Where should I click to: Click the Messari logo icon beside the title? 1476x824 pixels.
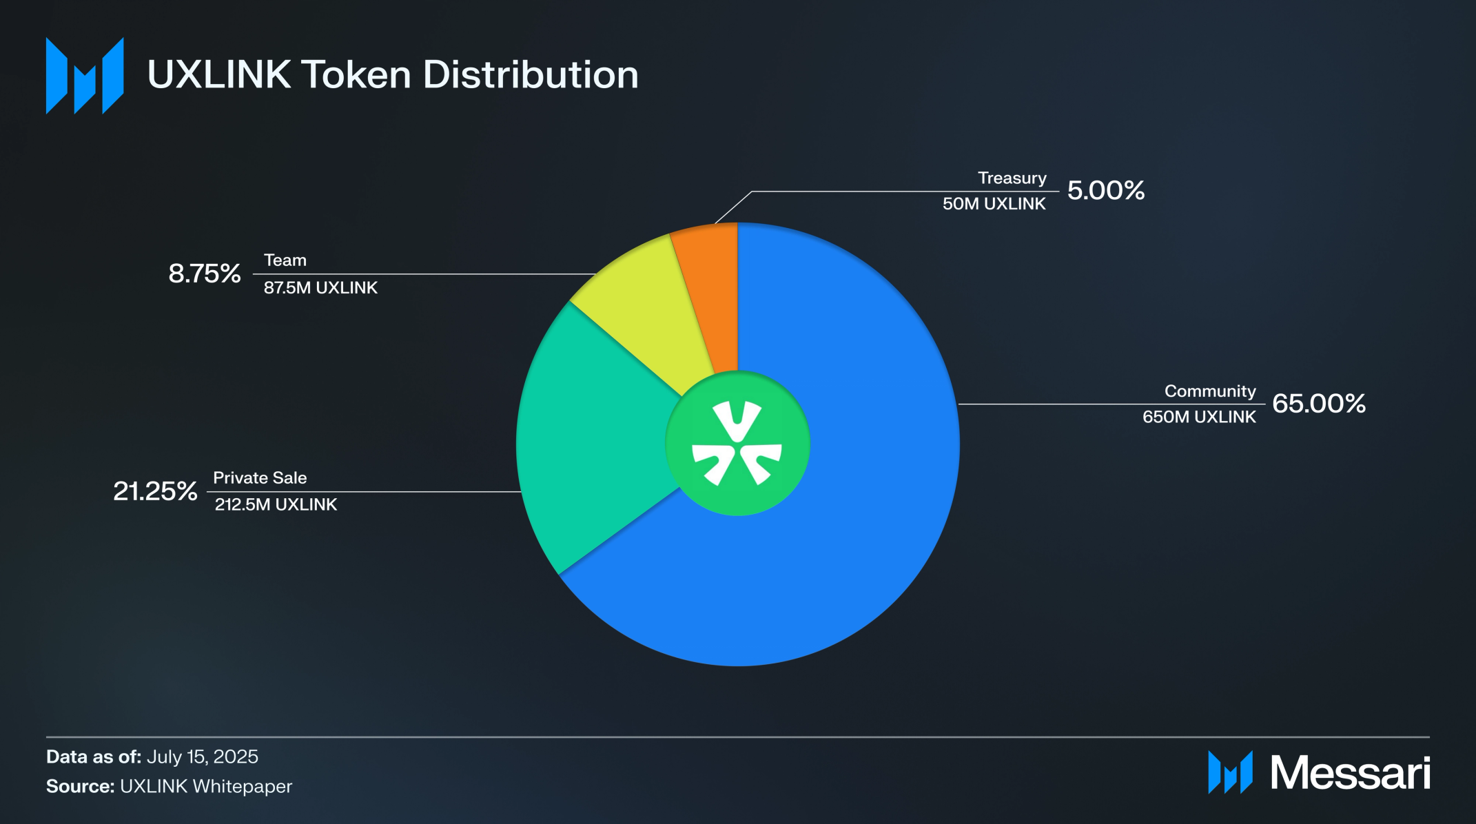pos(85,76)
